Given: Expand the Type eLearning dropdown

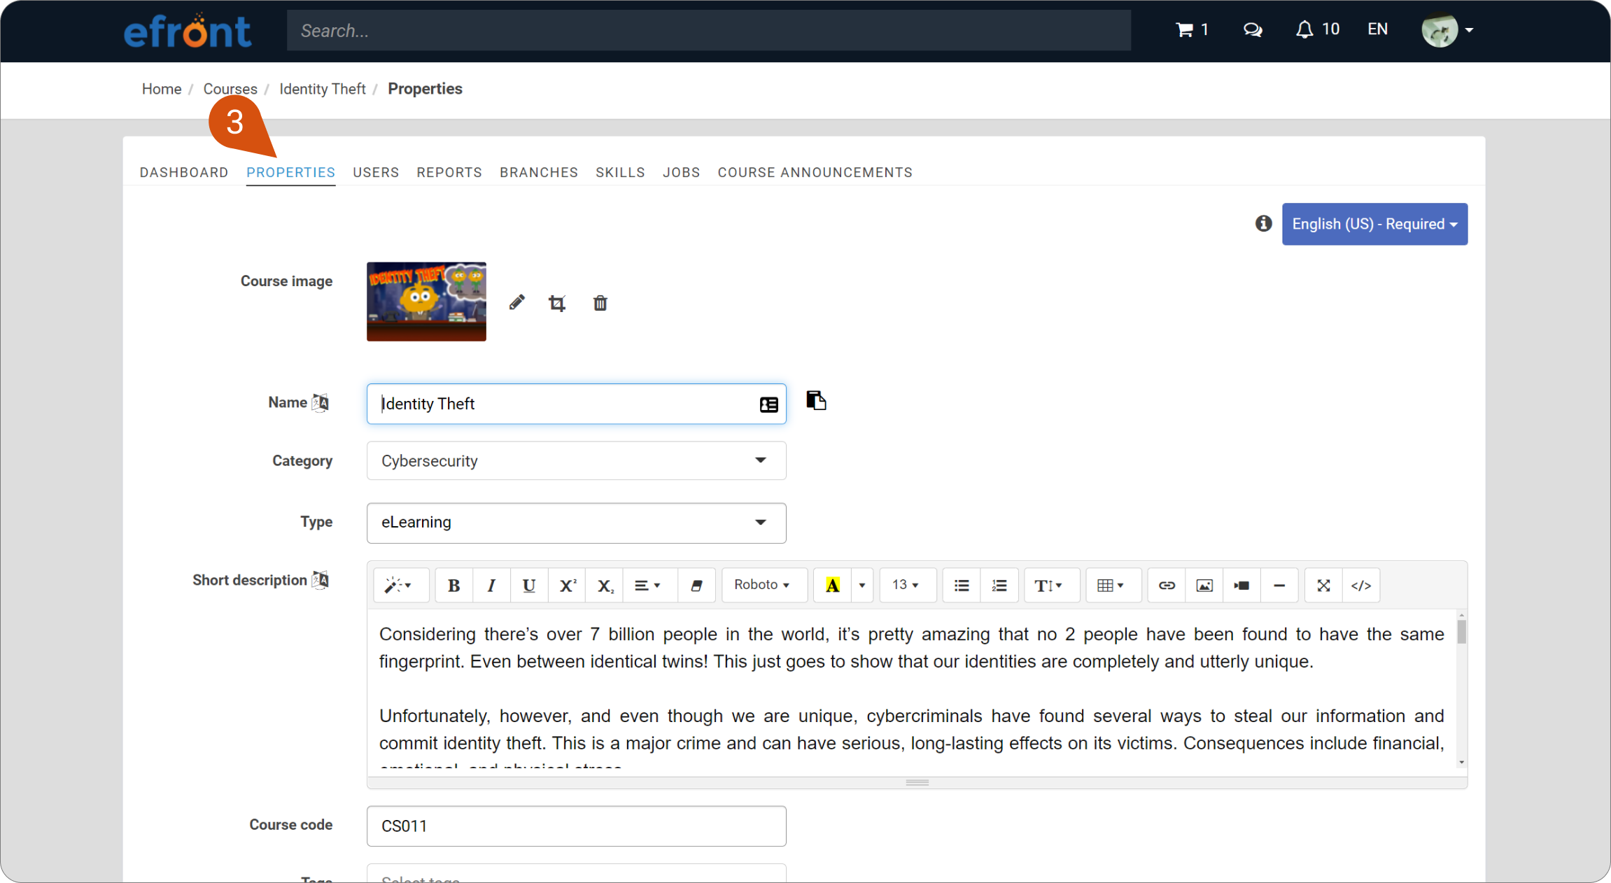Looking at the screenshot, I should [576, 523].
